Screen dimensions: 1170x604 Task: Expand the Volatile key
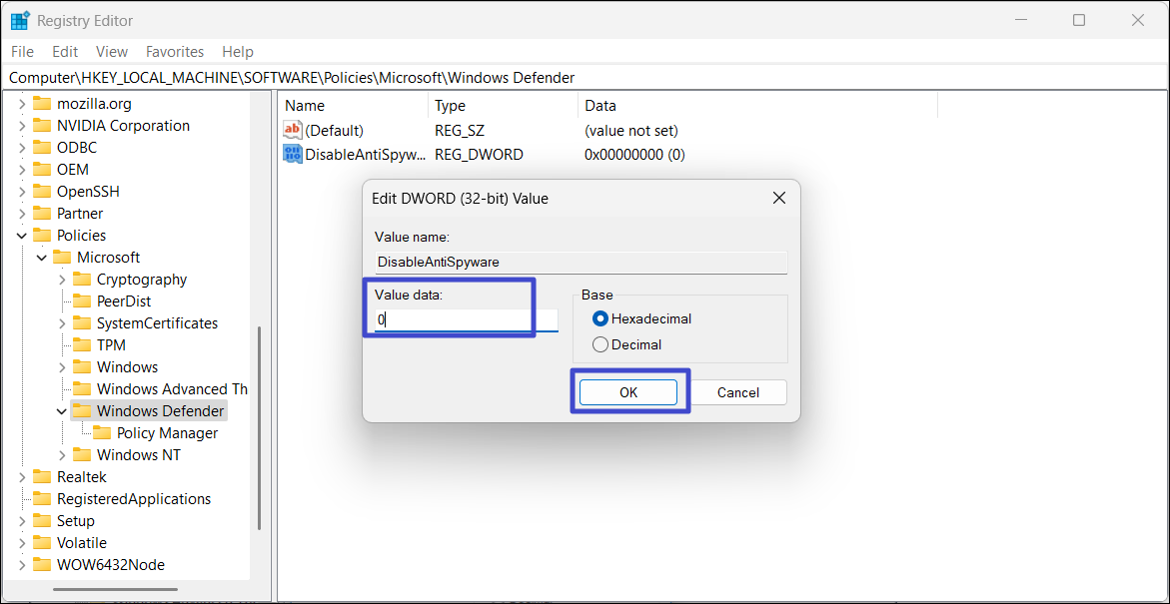pyautogui.click(x=22, y=543)
